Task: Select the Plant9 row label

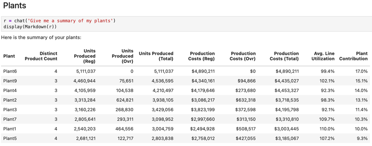Action: tap(10, 81)
